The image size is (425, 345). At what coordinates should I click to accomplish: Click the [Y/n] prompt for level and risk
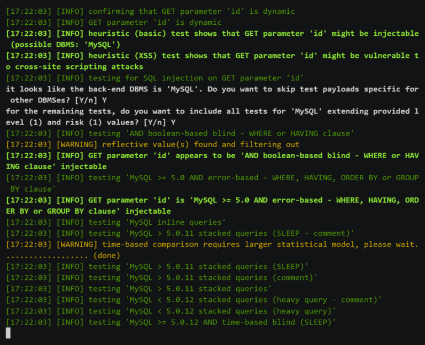(155, 122)
